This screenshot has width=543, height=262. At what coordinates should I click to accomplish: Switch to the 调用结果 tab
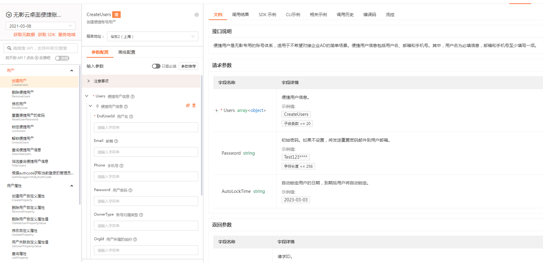240,15
